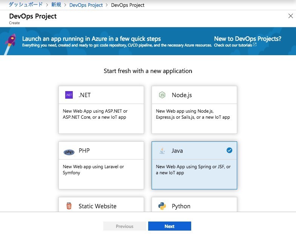Click the large DevOps Project blade title

pyautogui.click(x=33, y=16)
